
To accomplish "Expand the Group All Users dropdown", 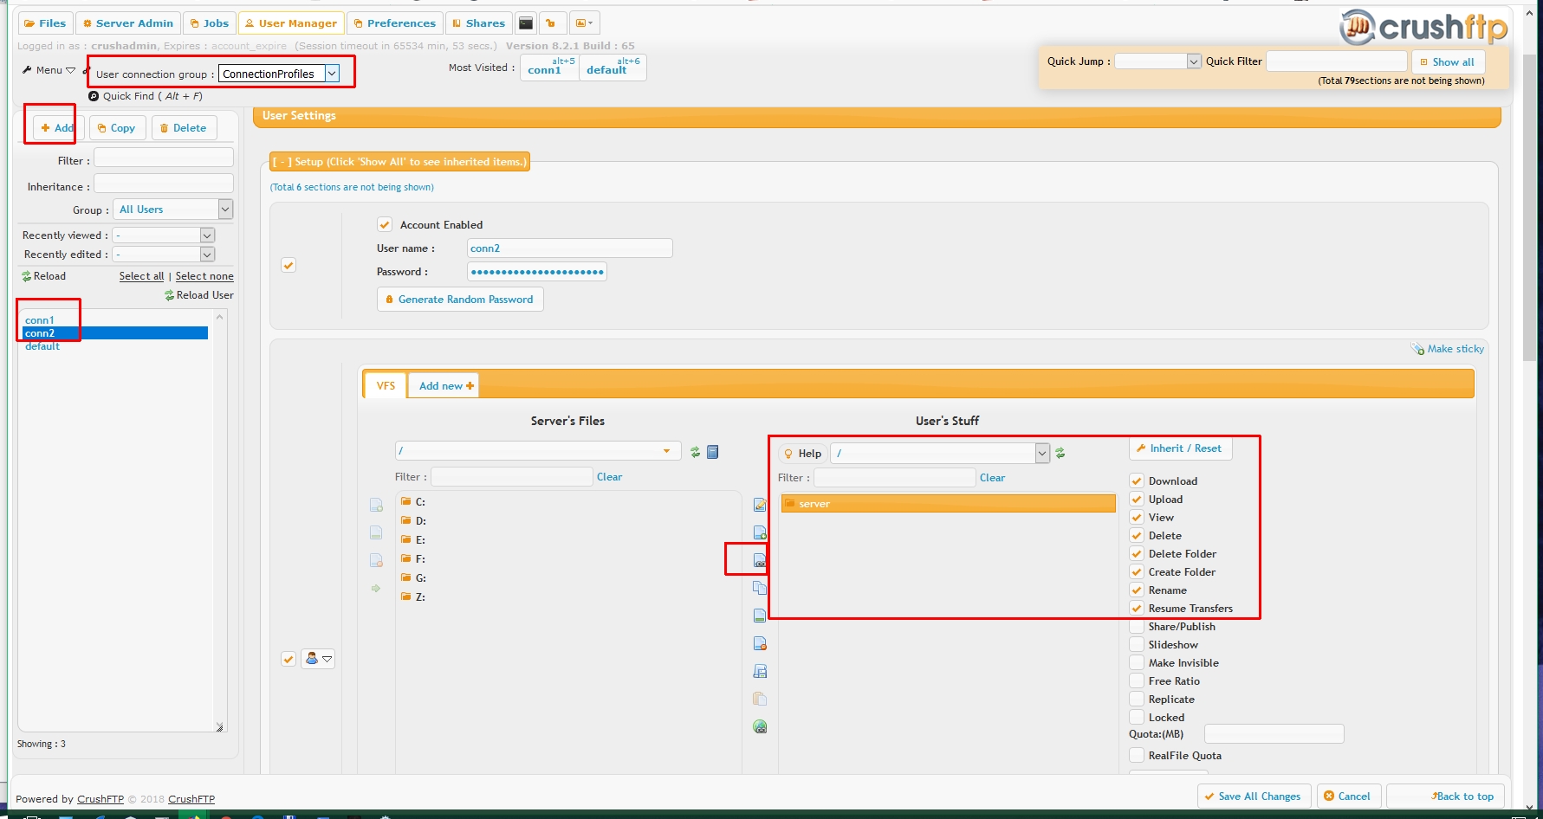I will click(x=225, y=210).
